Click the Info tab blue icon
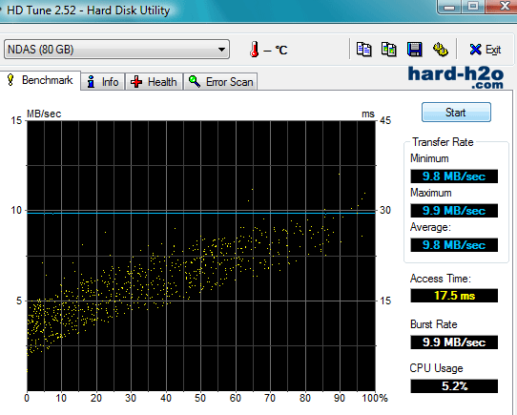The height and width of the screenshot is (415, 517). coord(91,81)
